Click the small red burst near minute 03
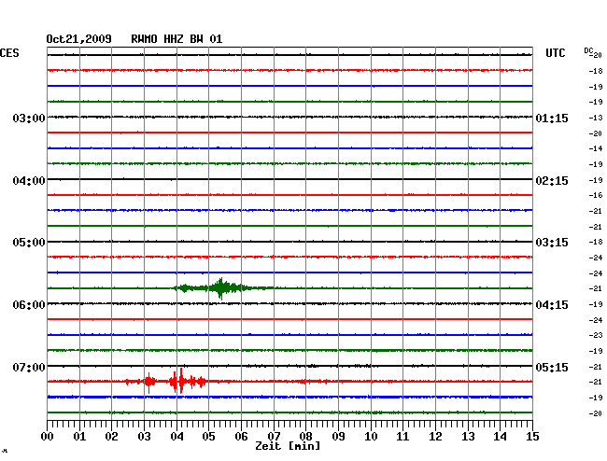The width and height of the screenshot is (607, 461). point(149,382)
